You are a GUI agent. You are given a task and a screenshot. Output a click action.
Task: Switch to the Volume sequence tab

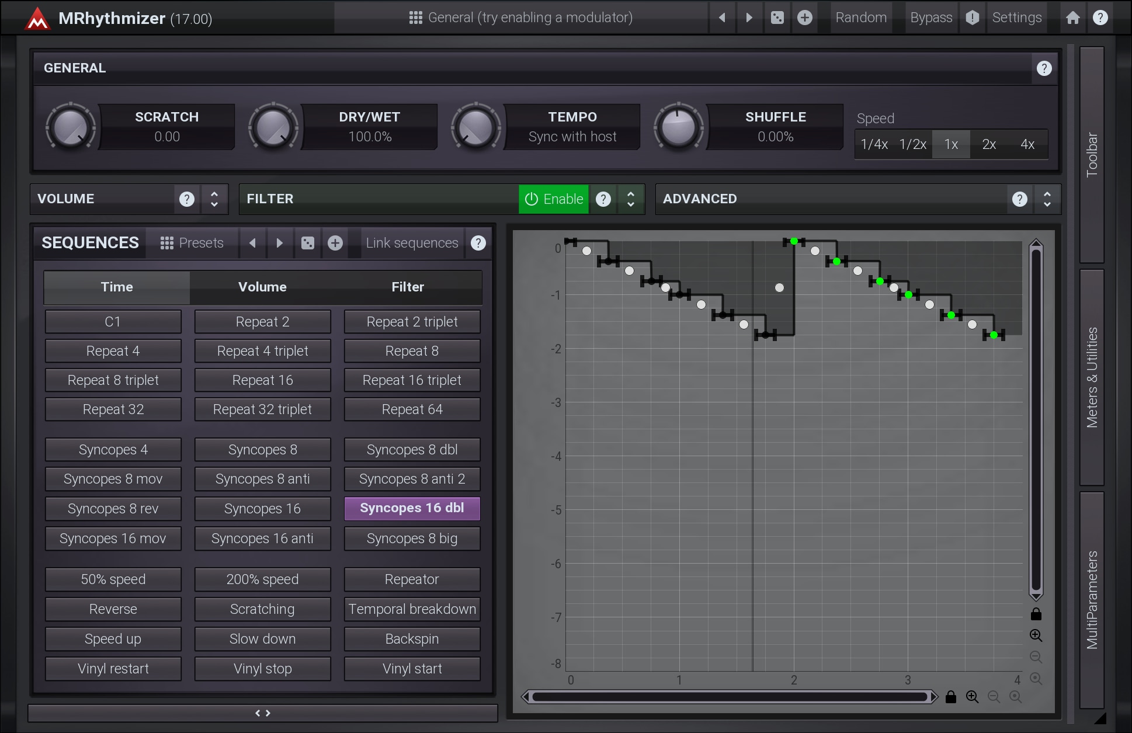coord(262,287)
